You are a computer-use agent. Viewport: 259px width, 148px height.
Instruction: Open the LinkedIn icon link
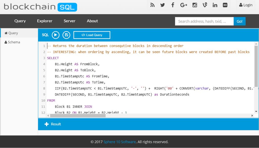coord(215,5)
